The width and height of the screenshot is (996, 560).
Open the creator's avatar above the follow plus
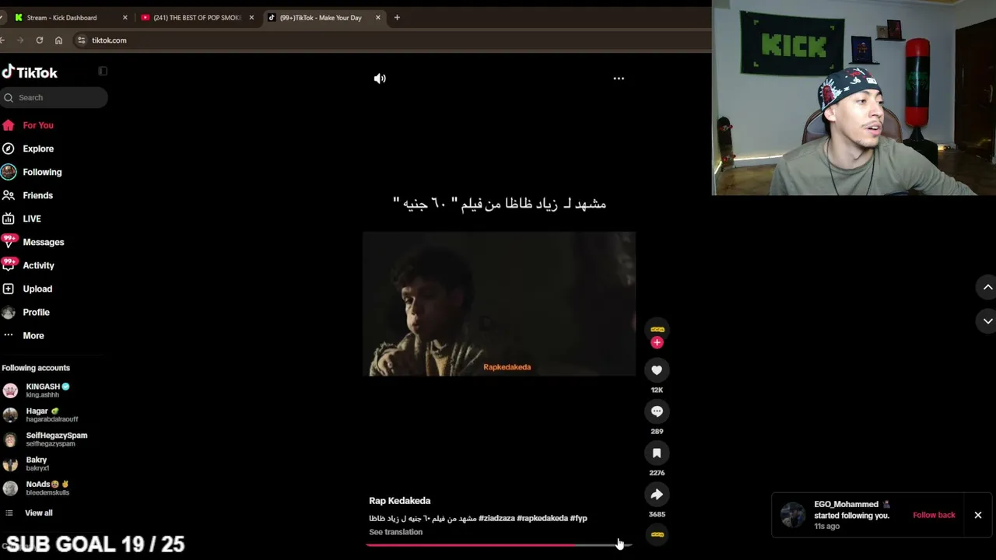click(x=657, y=329)
